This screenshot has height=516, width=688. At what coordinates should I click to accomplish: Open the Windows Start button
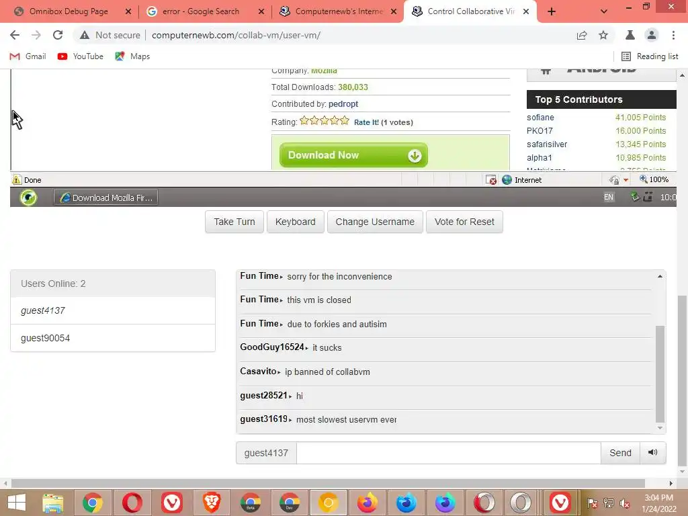click(x=17, y=503)
